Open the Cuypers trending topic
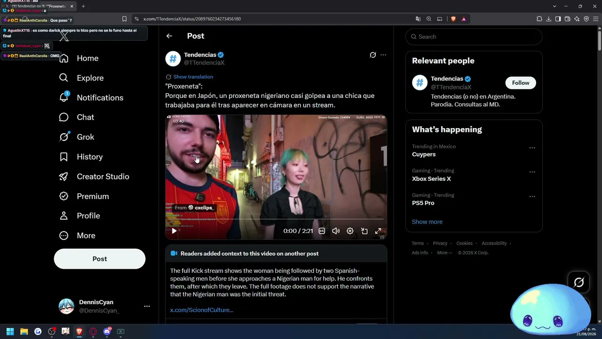Screen dimensions: 602x339 coord(424,154)
